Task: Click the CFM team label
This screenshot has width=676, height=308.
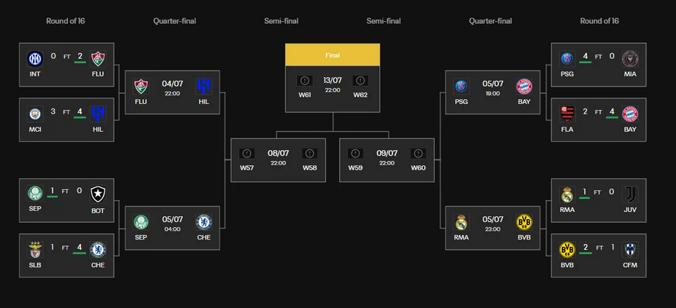Action: click(x=630, y=265)
